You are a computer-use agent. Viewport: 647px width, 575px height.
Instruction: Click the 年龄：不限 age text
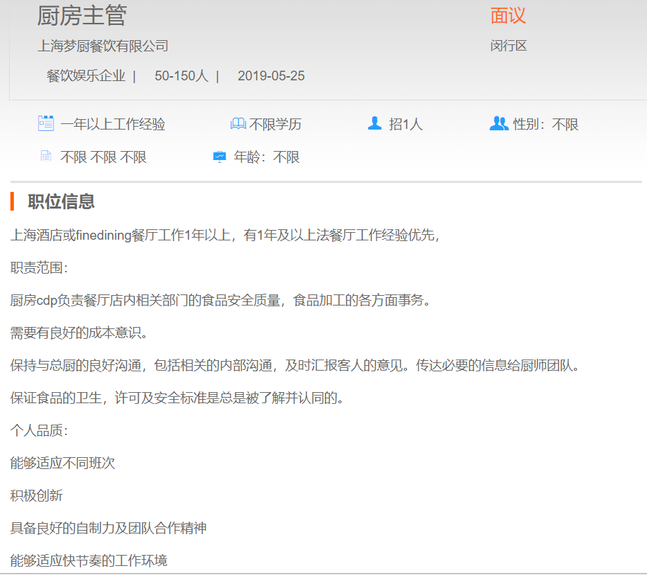(266, 157)
